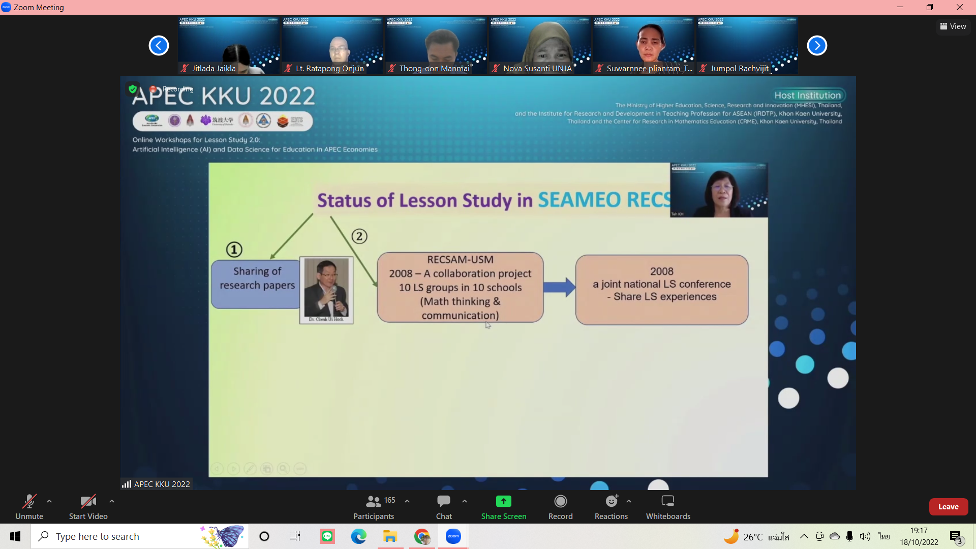The width and height of the screenshot is (976, 549).
Task: Expand audio options arrow beside Unmute
Action: coord(49,501)
